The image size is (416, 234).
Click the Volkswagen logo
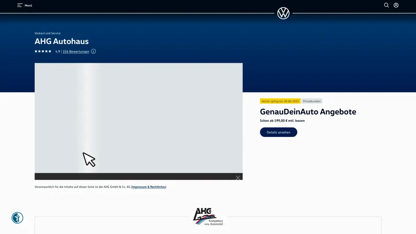tap(283, 13)
